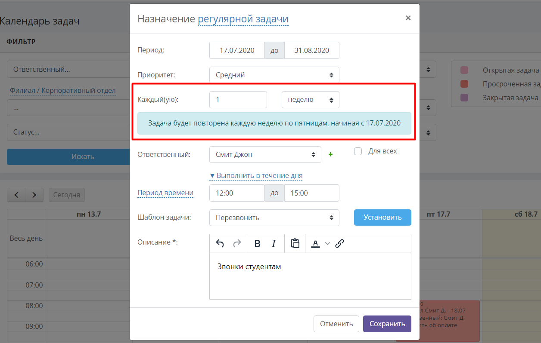The height and width of the screenshot is (343, 541).
Task: Click the 'пн 13.7' column header
Action: coord(89,214)
